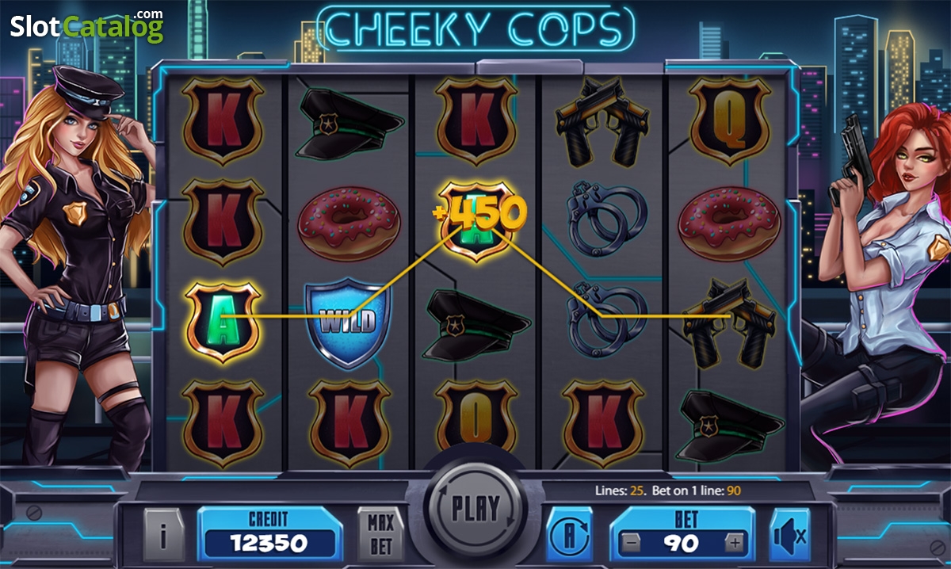Click the bet value field showing 90
The width and height of the screenshot is (951, 569).
[x=682, y=535]
